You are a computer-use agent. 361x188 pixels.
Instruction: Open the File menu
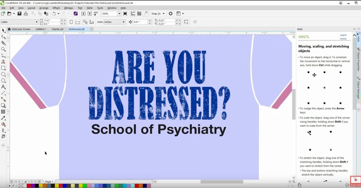3,8
